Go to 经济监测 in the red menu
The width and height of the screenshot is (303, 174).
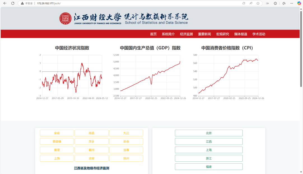(x=186, y=34)
